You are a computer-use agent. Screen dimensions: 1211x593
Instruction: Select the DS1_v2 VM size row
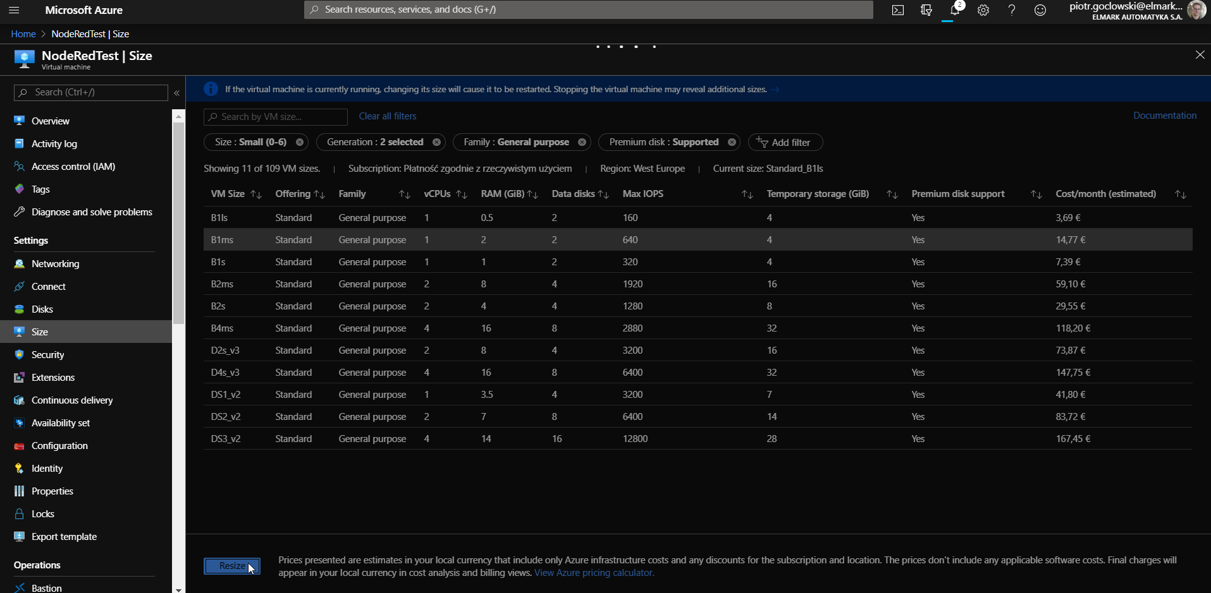point(698,395)
